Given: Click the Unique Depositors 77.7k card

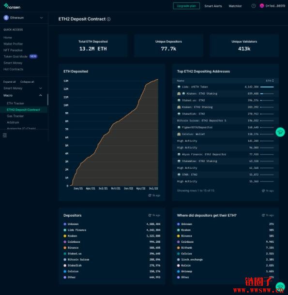Looking at the screenshot, I should tap(168, 45).
